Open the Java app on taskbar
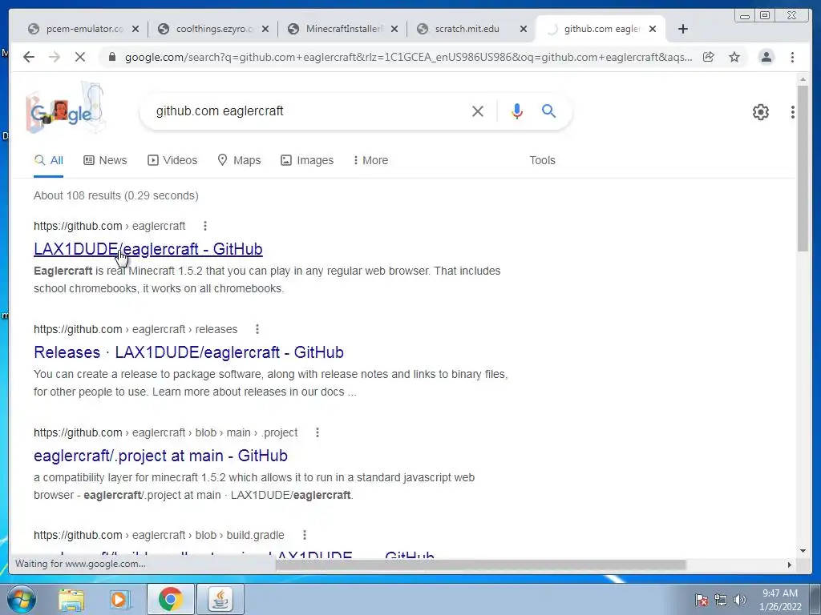The width and height of the screenshot is (821, 615). point(220,600)
